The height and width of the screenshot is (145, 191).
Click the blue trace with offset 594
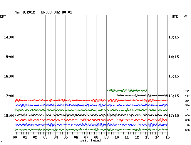pyautogui.click(x=91, y=105)
